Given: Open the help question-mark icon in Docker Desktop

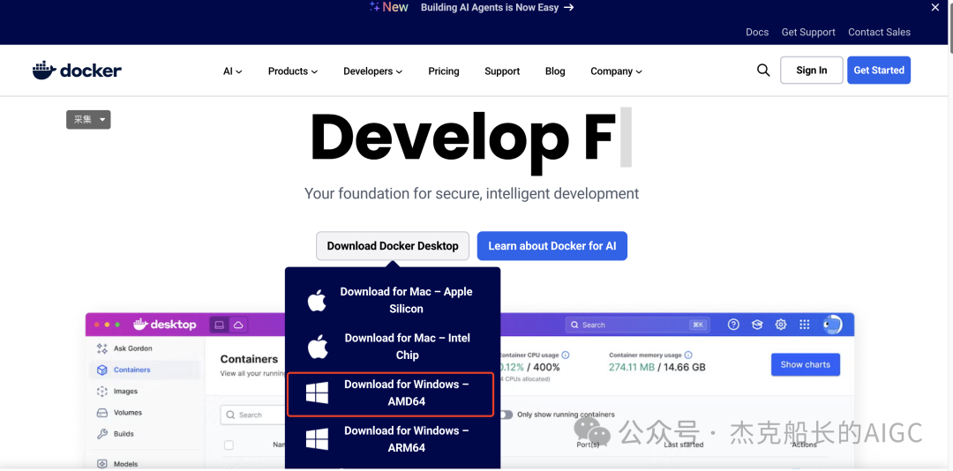Looking at the screenshot, I should click(x=733, y=325).
